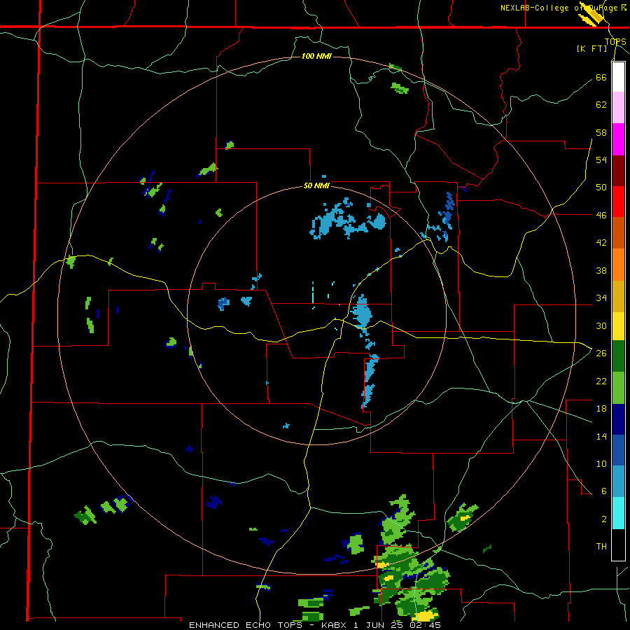Click the [K FT] units label
This screenshot has height=630, width=630.
click(x=591, y=48)
